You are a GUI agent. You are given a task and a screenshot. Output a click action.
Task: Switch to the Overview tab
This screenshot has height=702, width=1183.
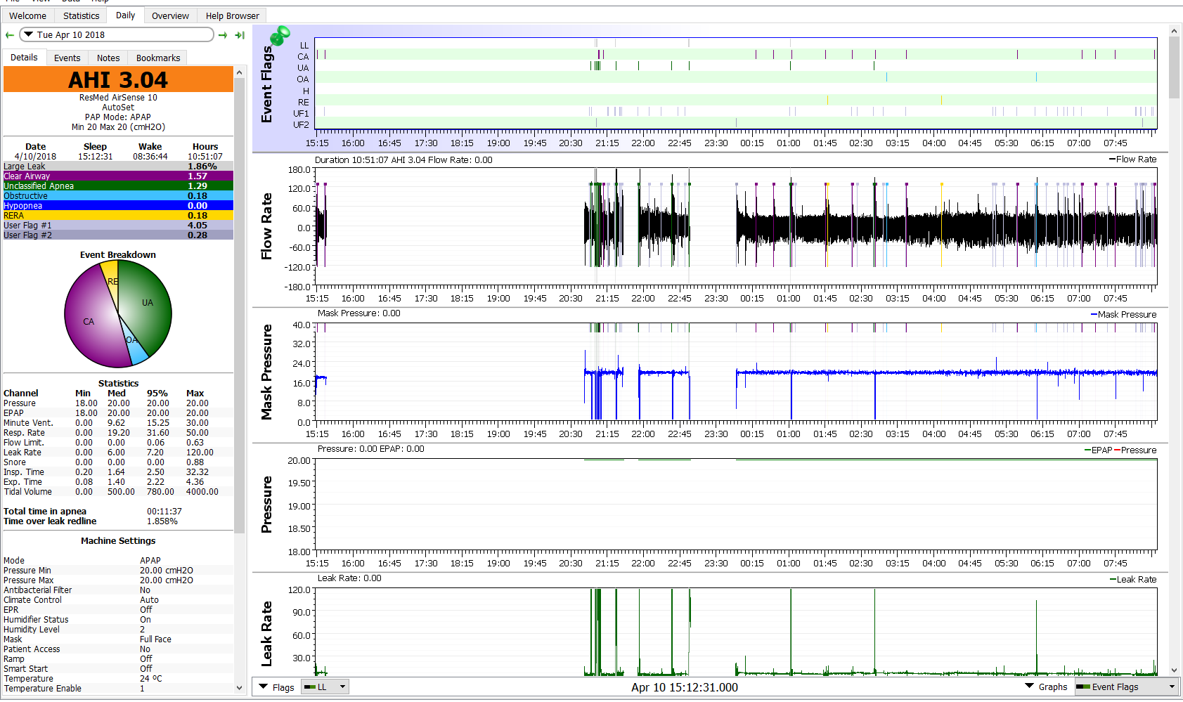[x=170, y=15]
